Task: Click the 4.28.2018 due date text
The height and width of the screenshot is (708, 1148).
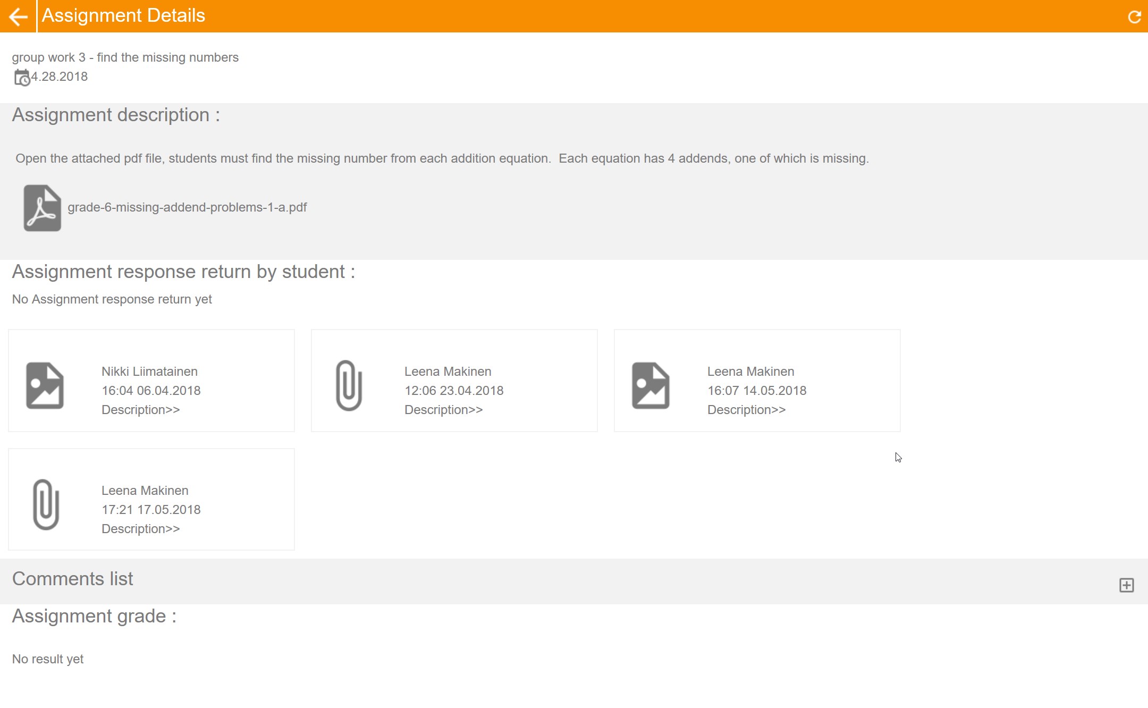Action: pyautogui.click(x=60, y=77)
